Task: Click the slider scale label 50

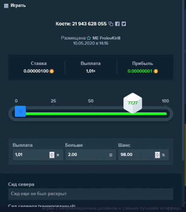Action: [91, 101]
